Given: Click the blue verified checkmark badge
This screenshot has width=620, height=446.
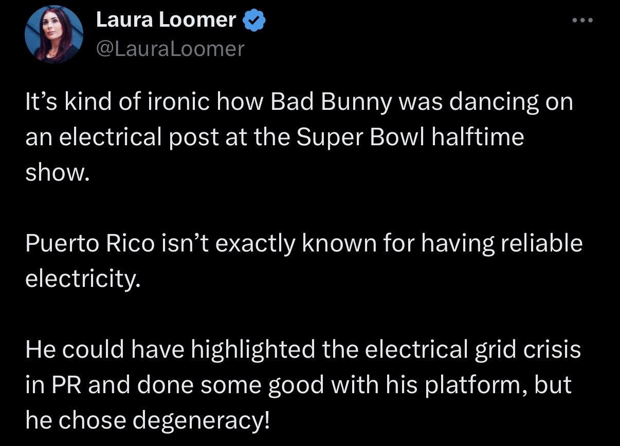Looking at the screenshot, I should [254, 20].
